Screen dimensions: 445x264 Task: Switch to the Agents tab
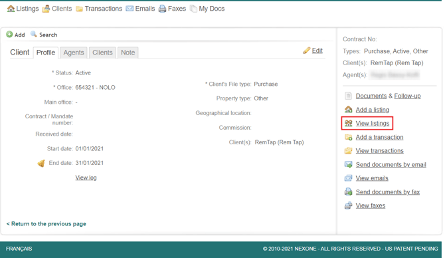tap(74, 53)
